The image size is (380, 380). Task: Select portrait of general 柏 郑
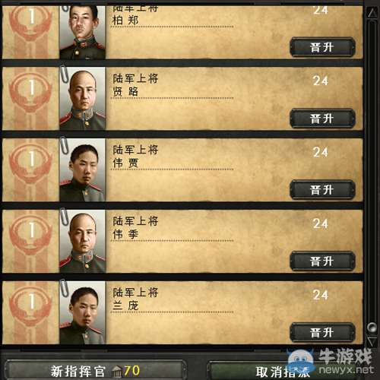[82, 33]
